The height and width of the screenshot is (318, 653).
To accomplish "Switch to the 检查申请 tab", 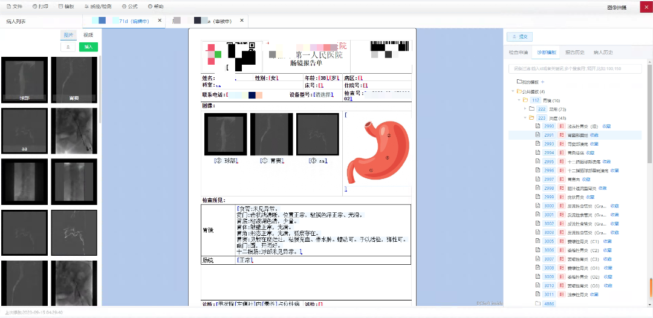I will pos(518,53).
